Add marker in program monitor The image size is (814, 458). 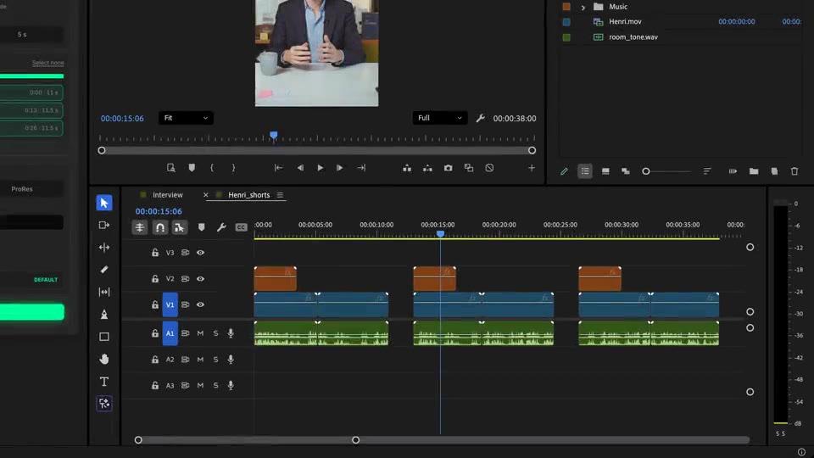point(192,168)
